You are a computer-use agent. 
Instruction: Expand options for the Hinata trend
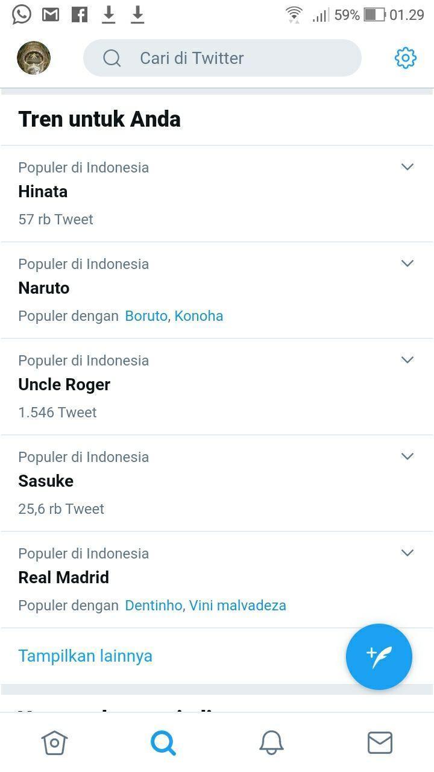407,167
